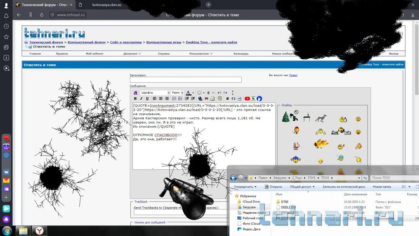The height and width of the screenshot is (236, 419).
Task: Click into the Заголовок title field
Action: pos(186,80)
